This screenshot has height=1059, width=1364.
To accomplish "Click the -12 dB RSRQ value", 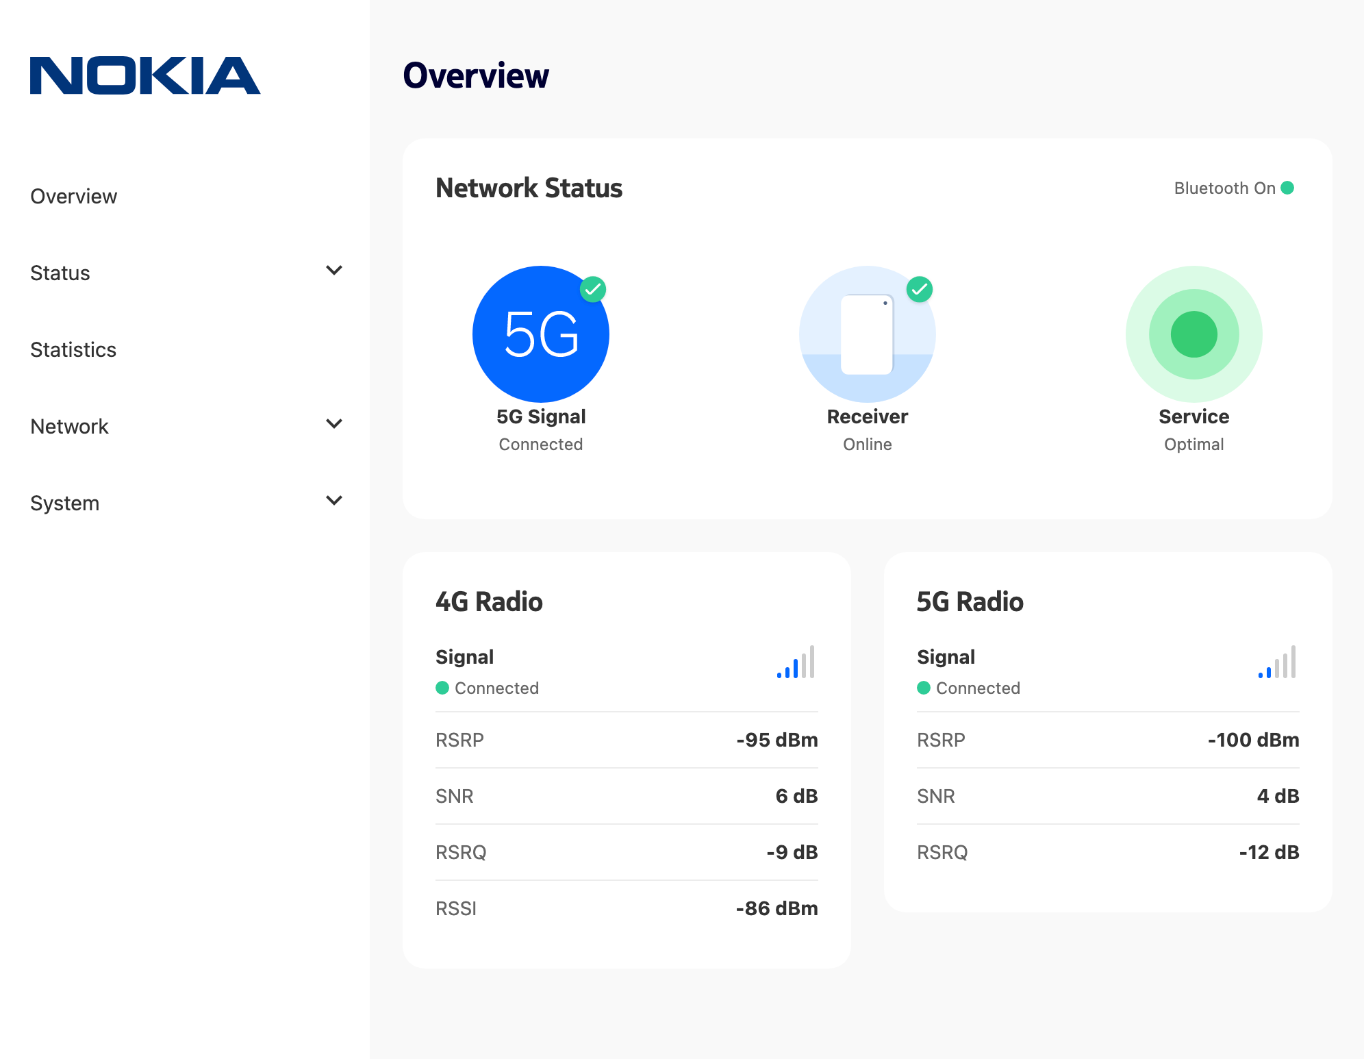I will [x=1270, y=852].
